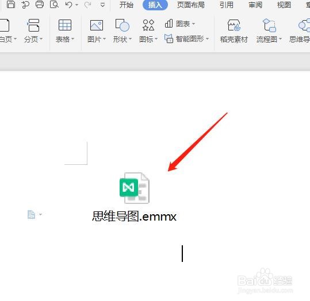The image size is (310, 301).
Task: Click the 图标 icons library icon
Action: 148,25
